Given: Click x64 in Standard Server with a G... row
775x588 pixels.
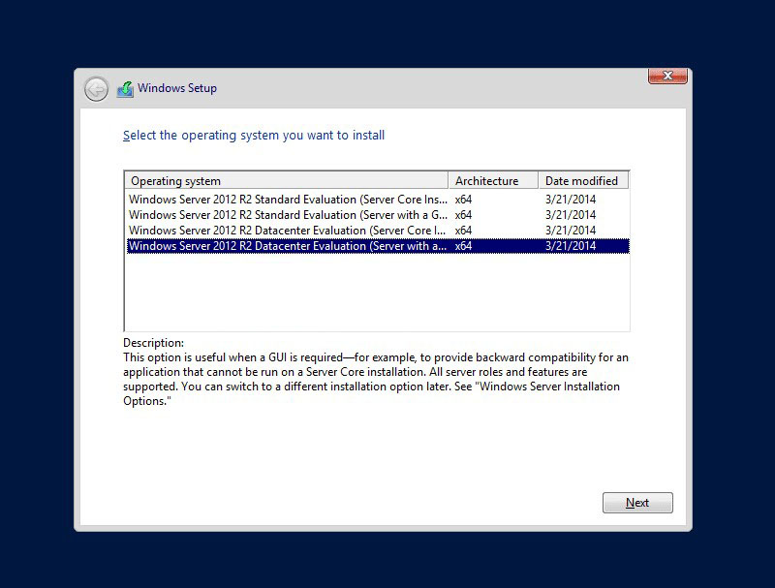Looking at the screenshot, I should 463,215.
